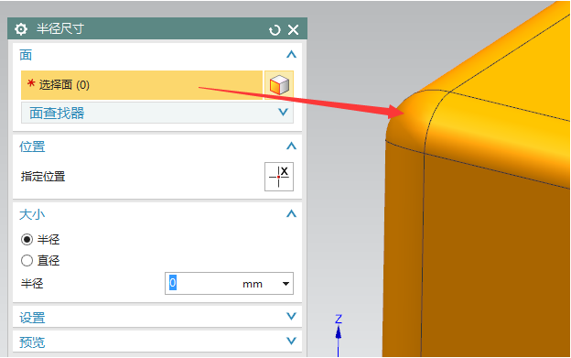This screenshot has height=358, width=571.
Task: Open the mm unit dropdown arrow
Action: tap(285, 284)
